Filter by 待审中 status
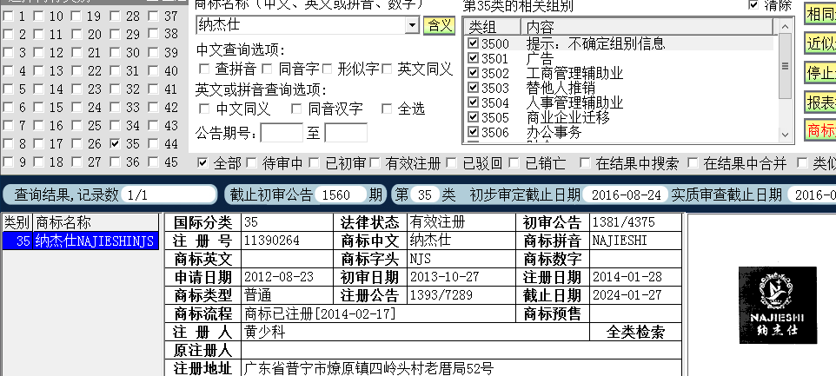 click(252, 162)
